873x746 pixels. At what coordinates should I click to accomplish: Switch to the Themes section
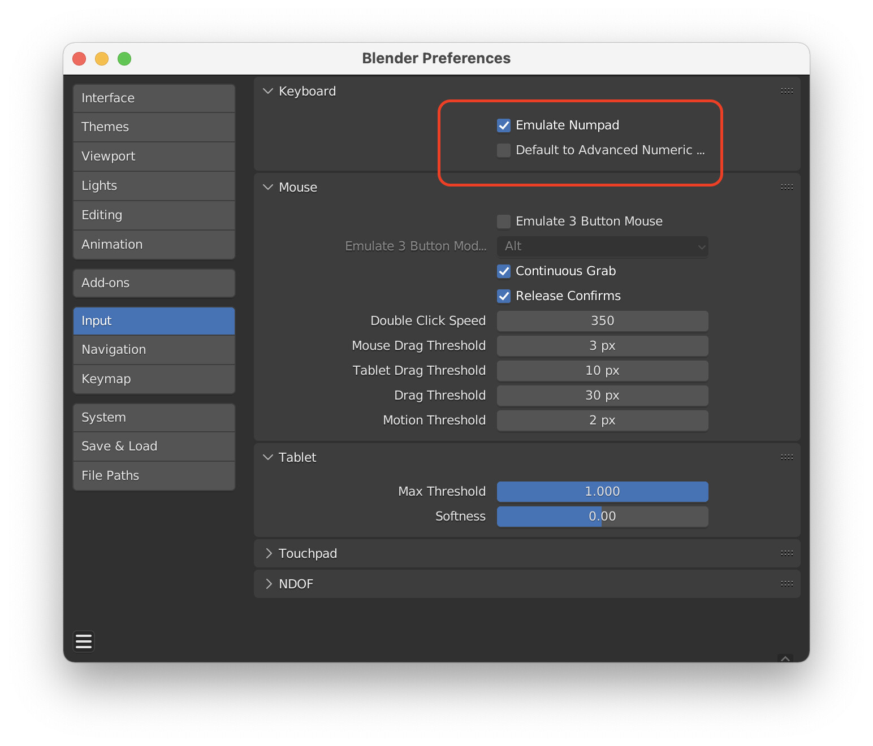pyautogui.click(x=154, y=127)
